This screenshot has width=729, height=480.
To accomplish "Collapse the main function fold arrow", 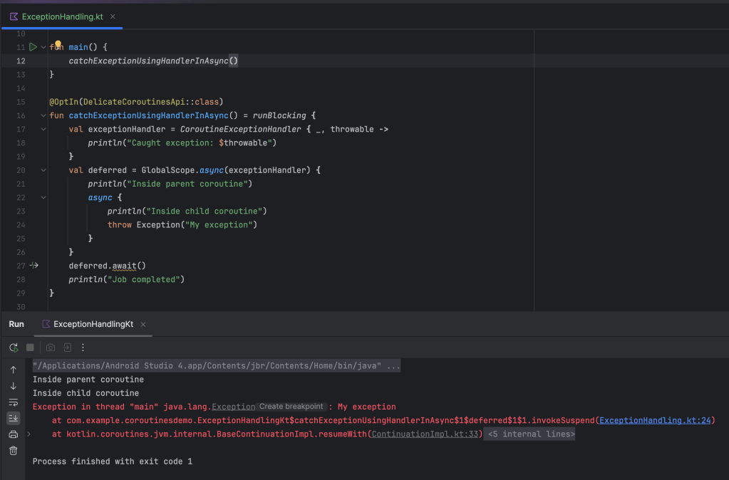I will pos(43,47).
